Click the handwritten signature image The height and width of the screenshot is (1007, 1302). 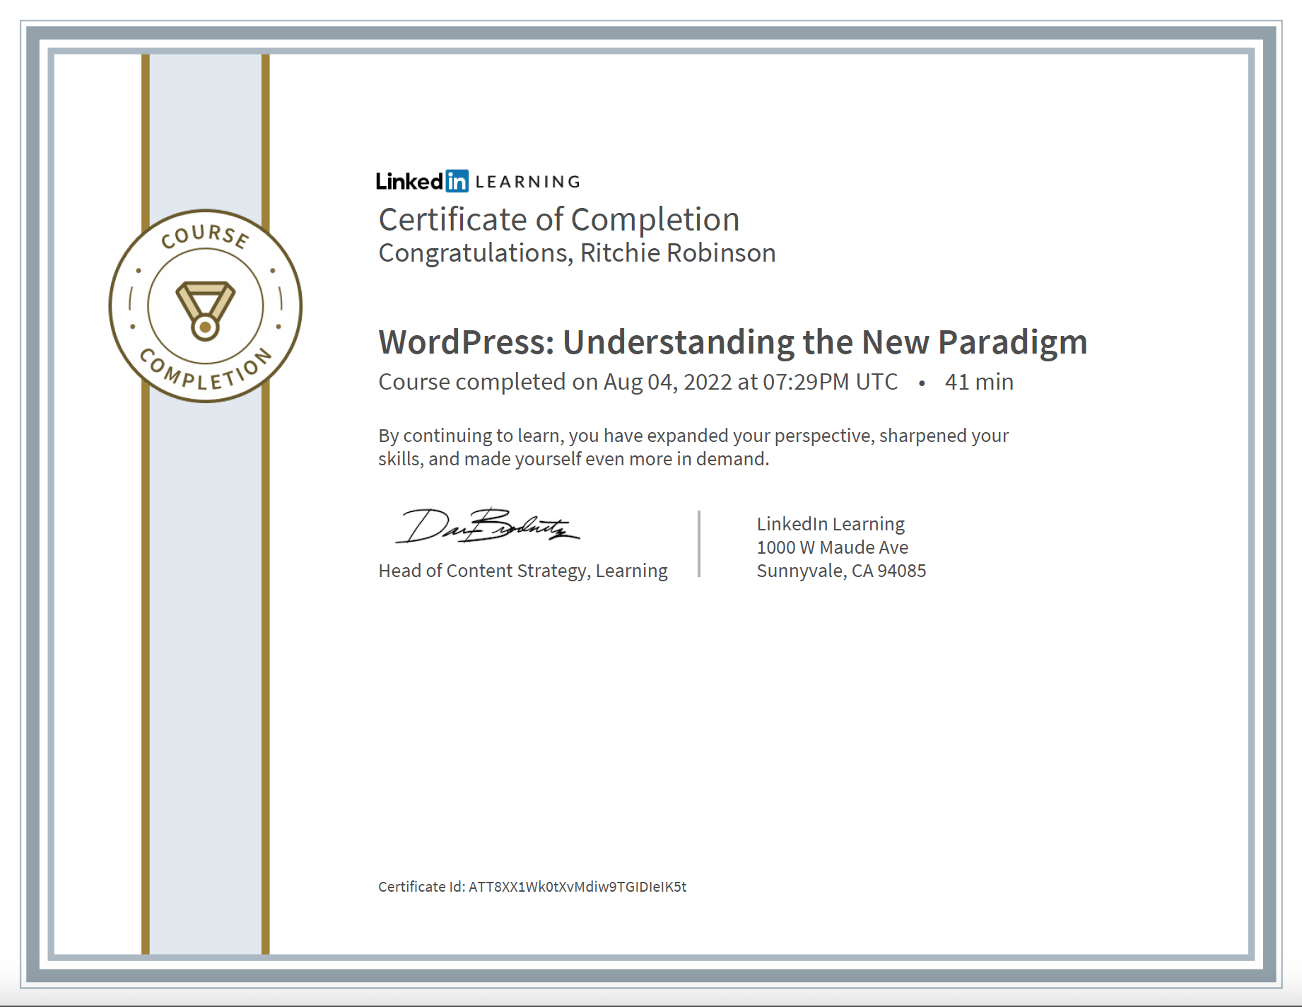coord(488,525)
